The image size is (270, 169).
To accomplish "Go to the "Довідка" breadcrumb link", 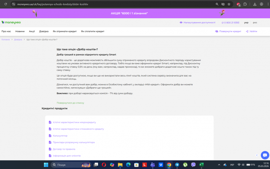I will pos(18,40).
